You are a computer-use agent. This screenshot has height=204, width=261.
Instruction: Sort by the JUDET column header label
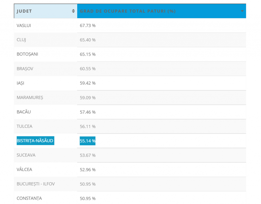(24, 11)
